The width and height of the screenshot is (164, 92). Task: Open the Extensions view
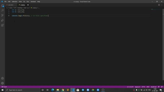2,25
